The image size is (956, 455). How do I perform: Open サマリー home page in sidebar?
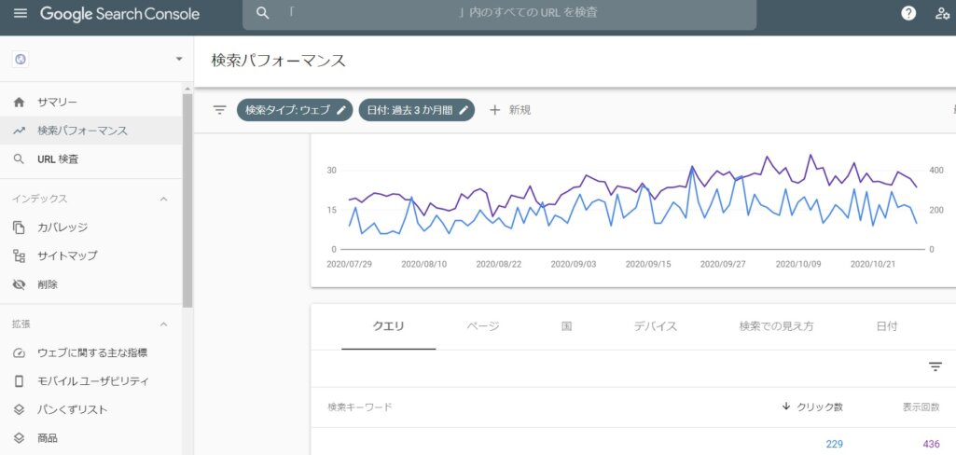pos(57,102)
